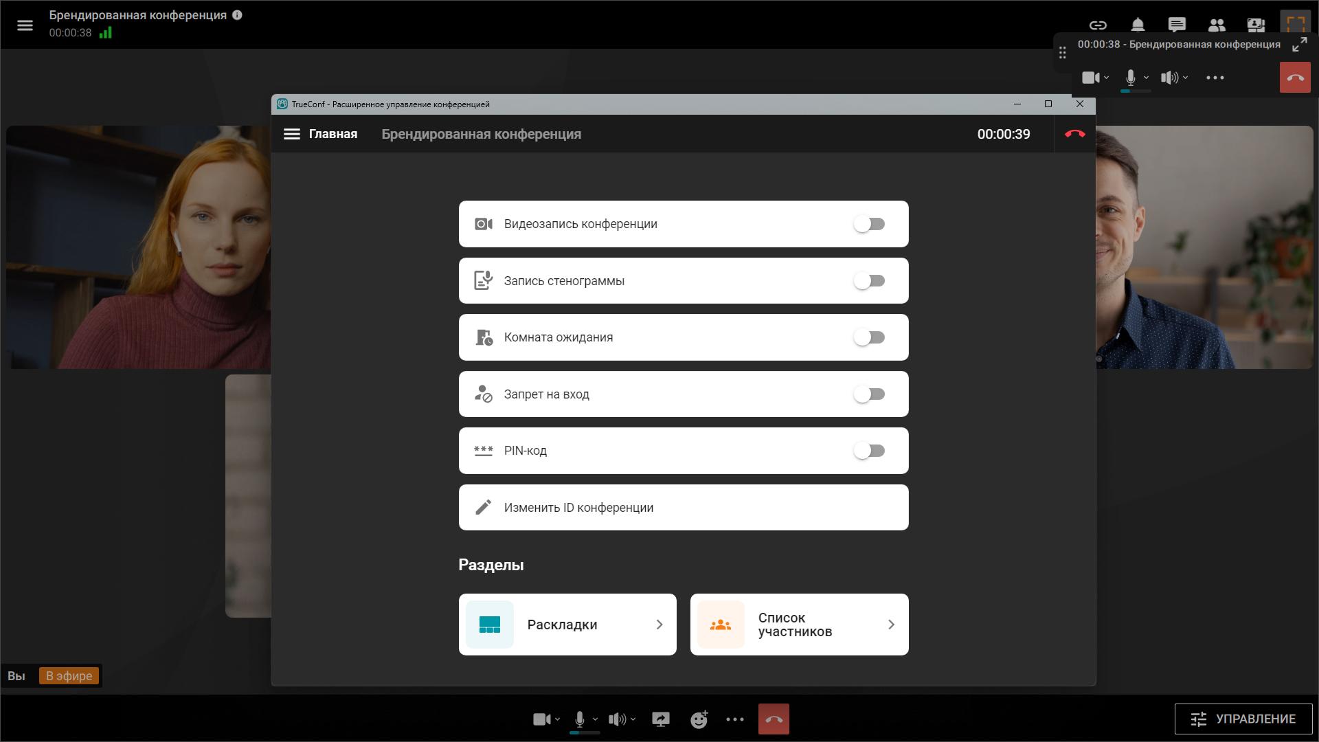The width and height of the screenshot is (1319, 742).
Task: Click Изменить ID конференции row
Action: tap(683, 508)
